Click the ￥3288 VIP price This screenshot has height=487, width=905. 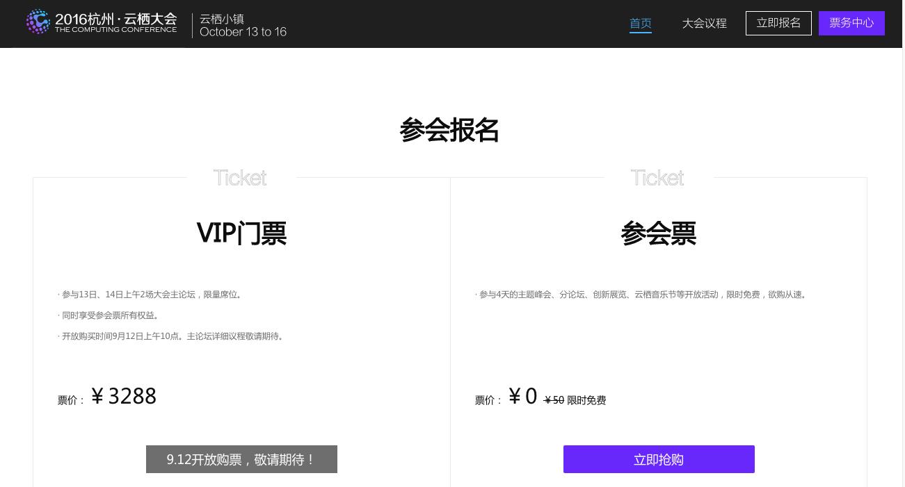[x=124, y=397]
